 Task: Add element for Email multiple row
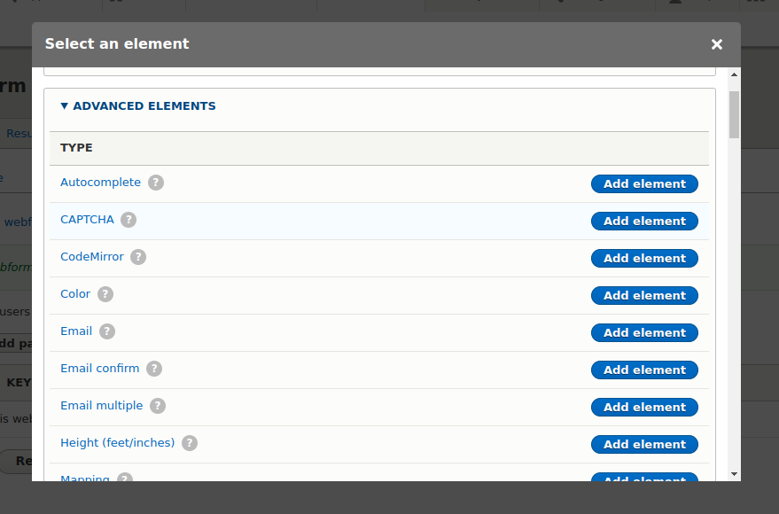[x=644, y=408]
